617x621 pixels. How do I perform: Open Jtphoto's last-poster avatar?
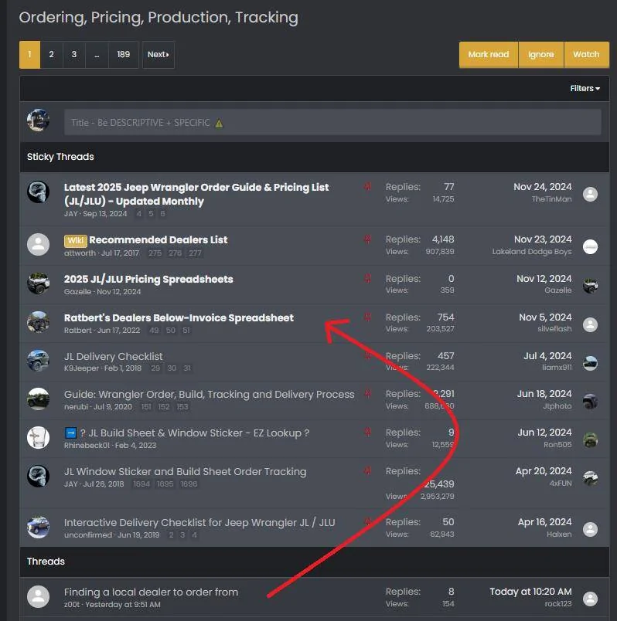[590, 402]
